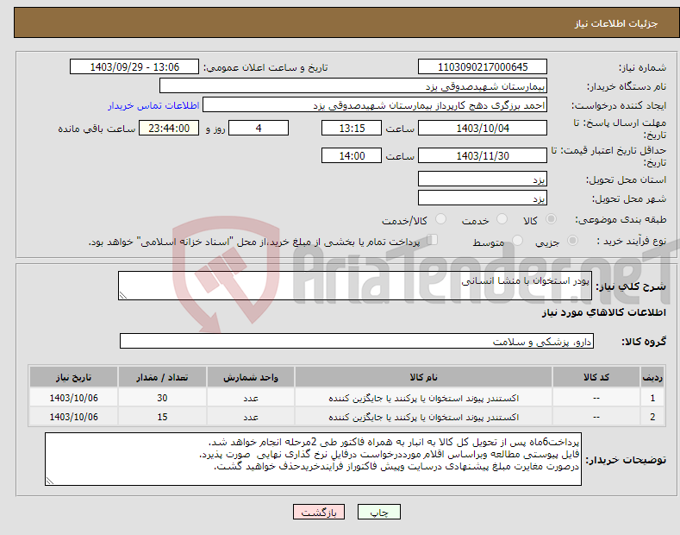Click the remaining days field showing 4

259,128
